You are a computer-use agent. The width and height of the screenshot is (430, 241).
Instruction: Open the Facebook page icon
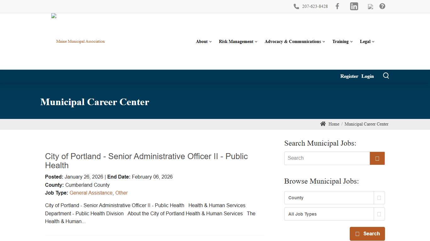pos(337,6)
